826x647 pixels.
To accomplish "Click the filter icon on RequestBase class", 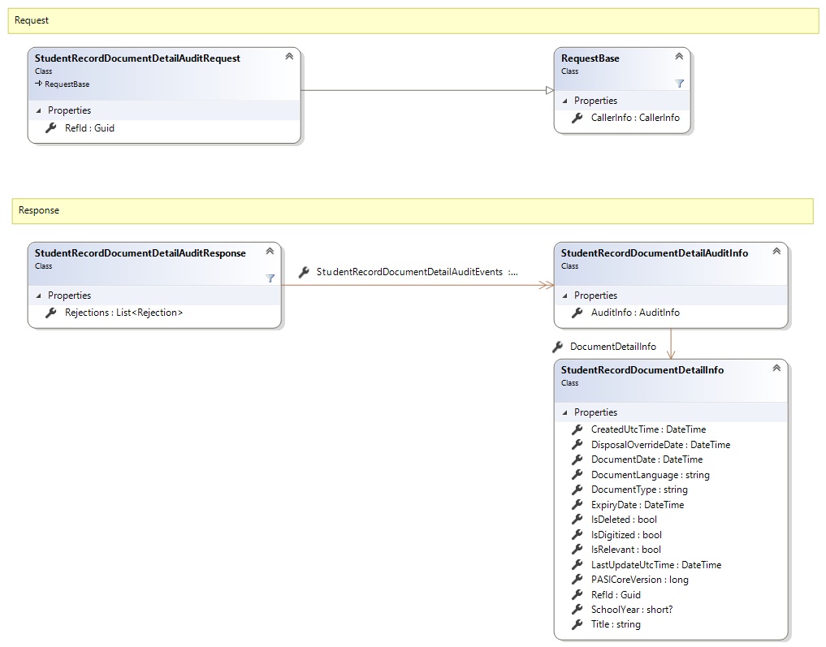I will 679,83.
